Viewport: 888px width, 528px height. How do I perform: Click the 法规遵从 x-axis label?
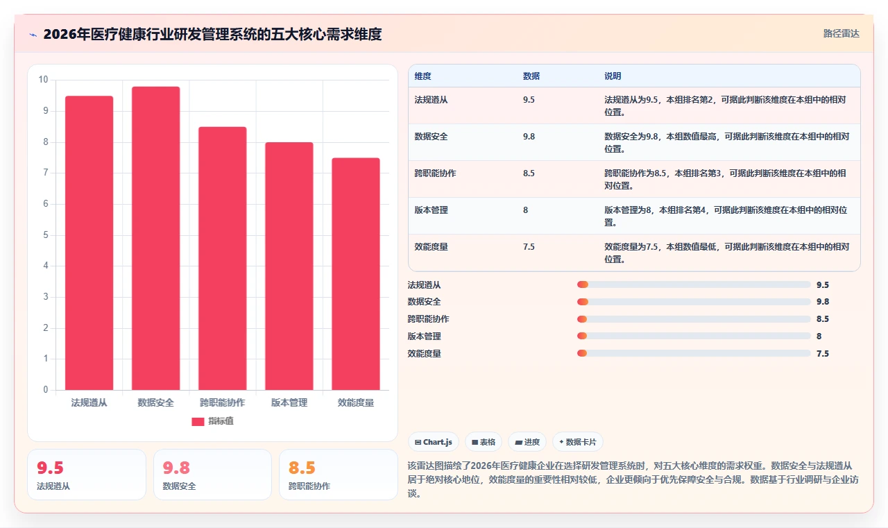click(89, 402)
